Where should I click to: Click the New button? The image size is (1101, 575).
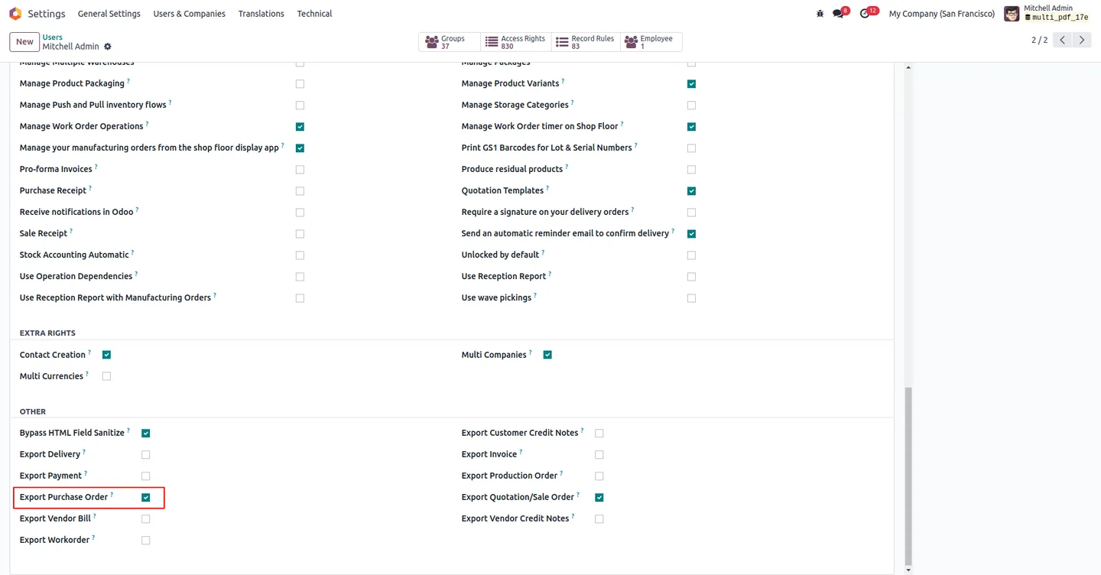click(x=24, y=42)
